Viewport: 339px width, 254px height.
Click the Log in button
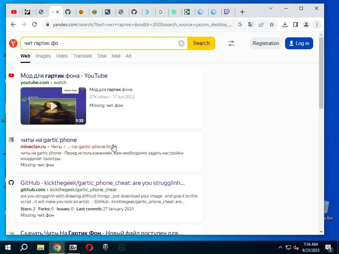[x=299, y=43]
